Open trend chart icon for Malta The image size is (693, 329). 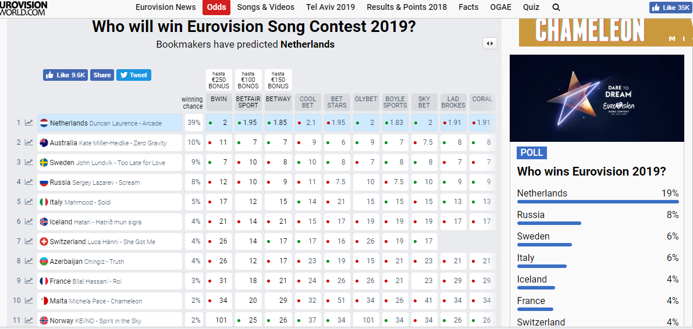[29, 301]
